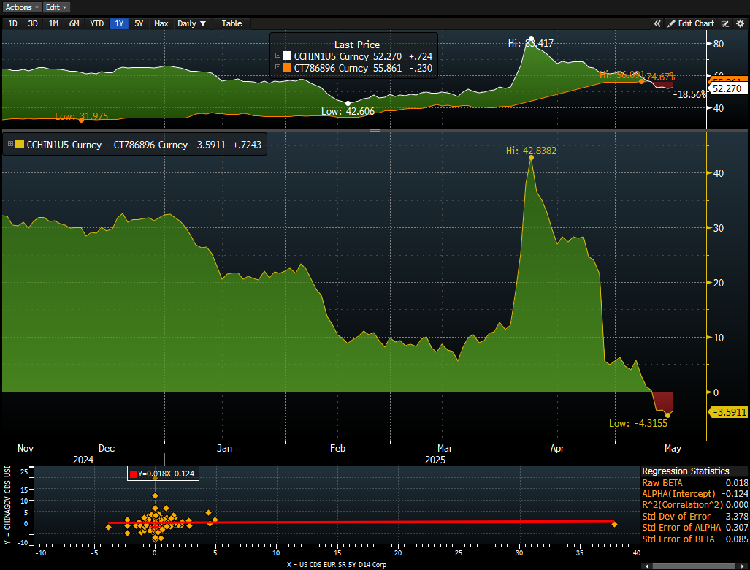The height and width of the screenshot is (570, 750).
Task: Click the Low: -4.3155 marker point
Action: [x=667, y=415]
